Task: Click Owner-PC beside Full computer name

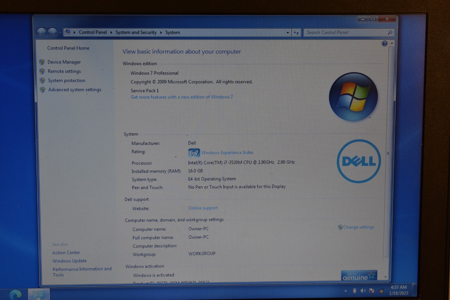Action: [199, 237]
